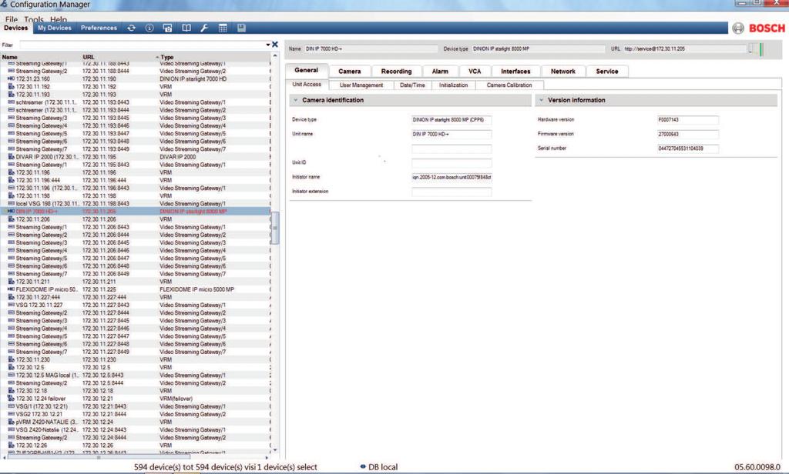Select the highlighted DIN IP 7000 HD row
789x474 pixels.
135,212
